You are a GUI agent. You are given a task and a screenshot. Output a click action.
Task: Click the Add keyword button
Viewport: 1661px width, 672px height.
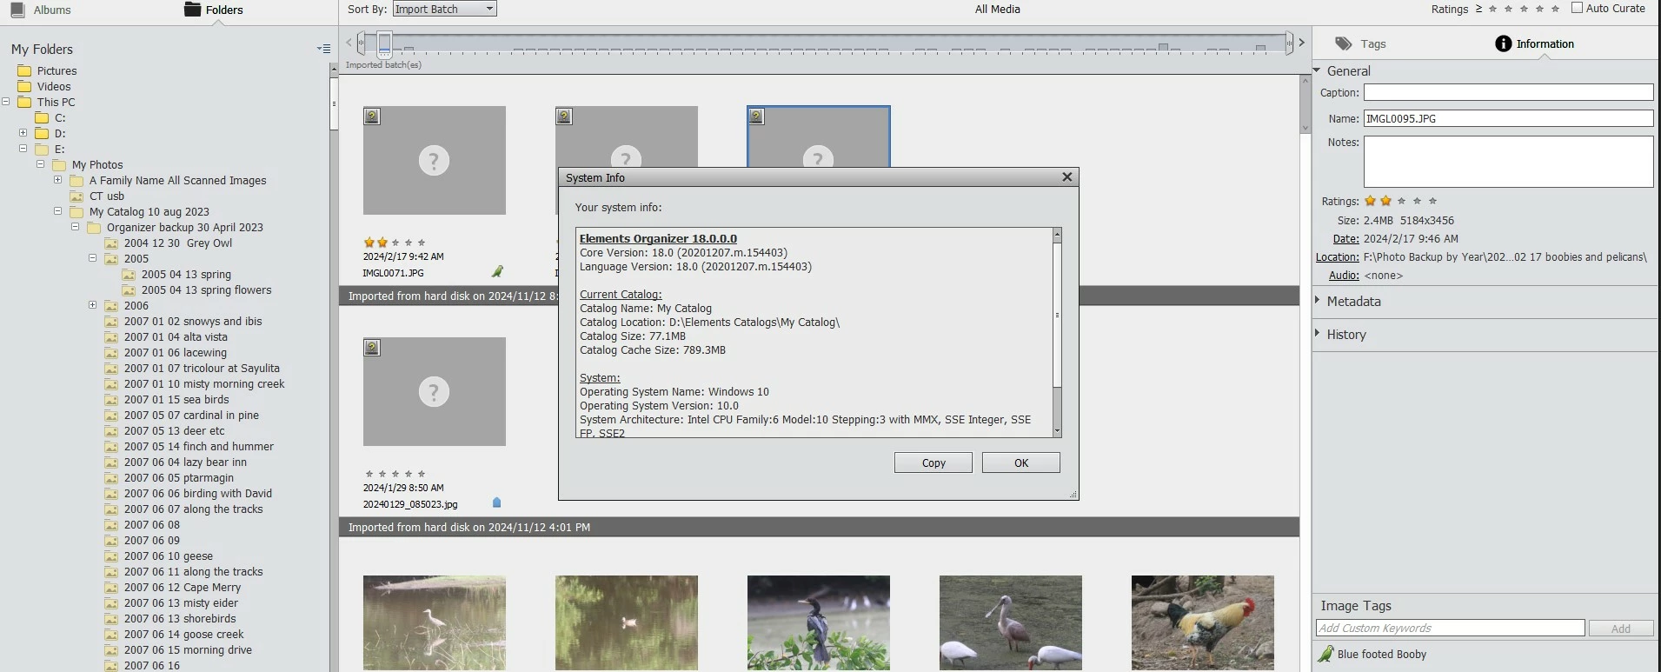1621,629
